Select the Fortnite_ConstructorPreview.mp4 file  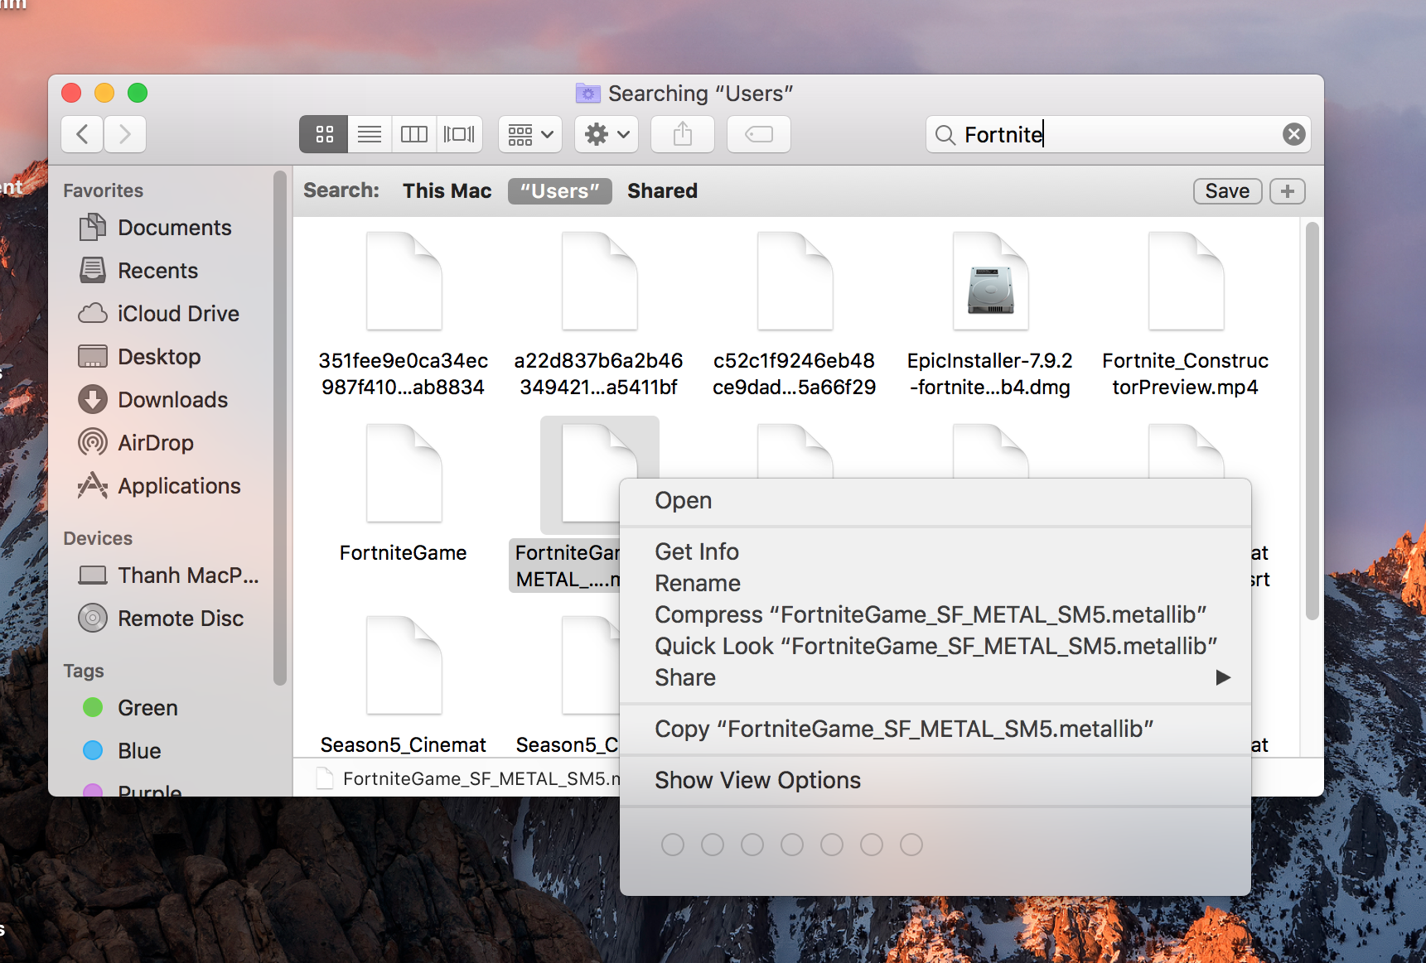click(1186, 315)
